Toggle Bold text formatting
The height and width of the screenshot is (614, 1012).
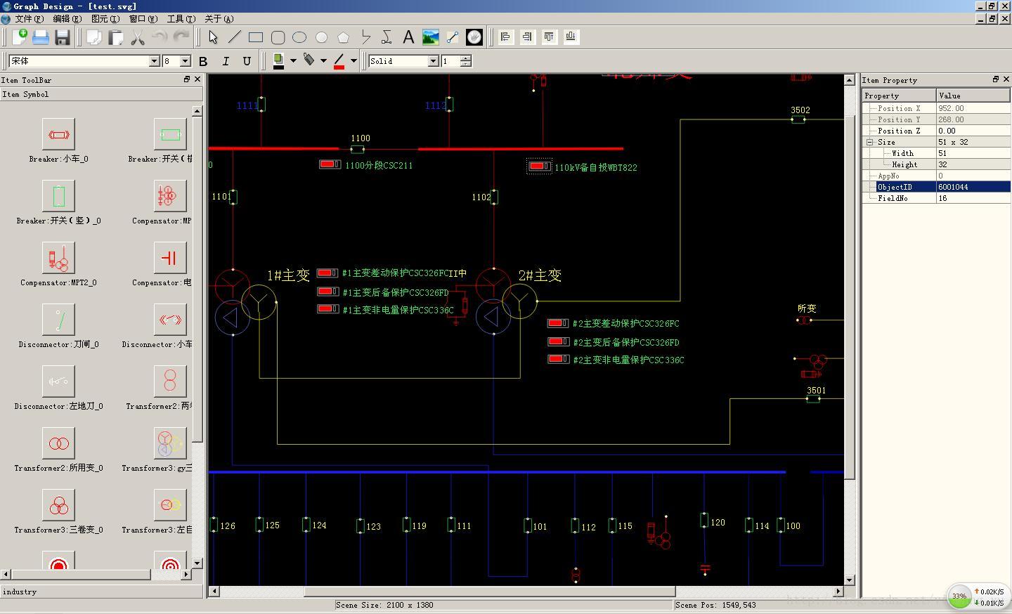[204, 61]
